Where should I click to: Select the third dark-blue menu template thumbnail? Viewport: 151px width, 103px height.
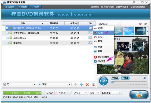[x=141, y=31]
